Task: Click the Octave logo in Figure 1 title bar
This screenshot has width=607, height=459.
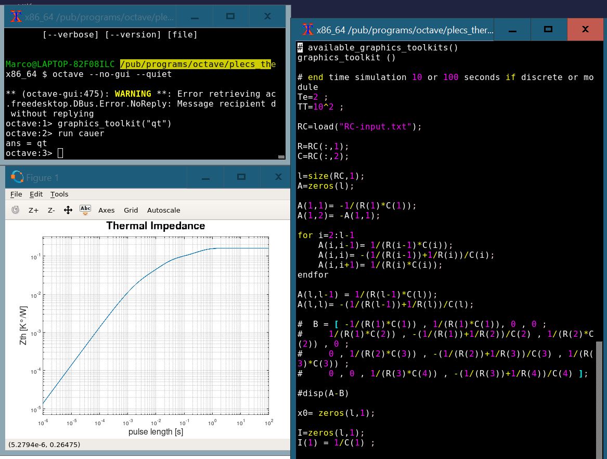Action: click(16, 177)
